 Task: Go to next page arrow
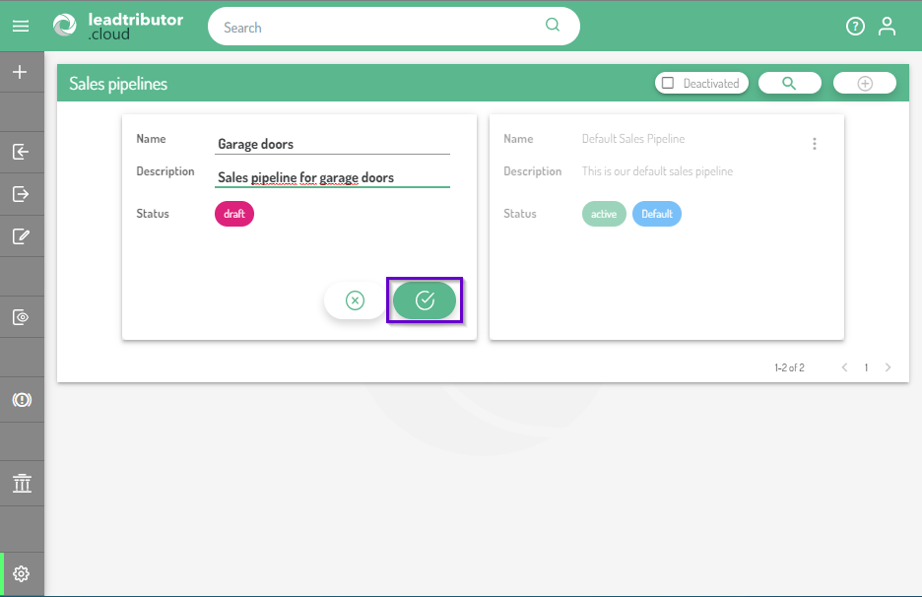[888, 367]
